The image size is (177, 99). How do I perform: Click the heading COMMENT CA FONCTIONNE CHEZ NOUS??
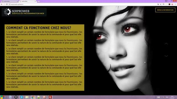coord(39,28)
